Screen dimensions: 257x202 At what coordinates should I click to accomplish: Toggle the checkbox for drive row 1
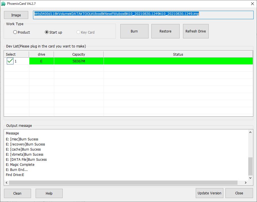(x=10, y=61)
